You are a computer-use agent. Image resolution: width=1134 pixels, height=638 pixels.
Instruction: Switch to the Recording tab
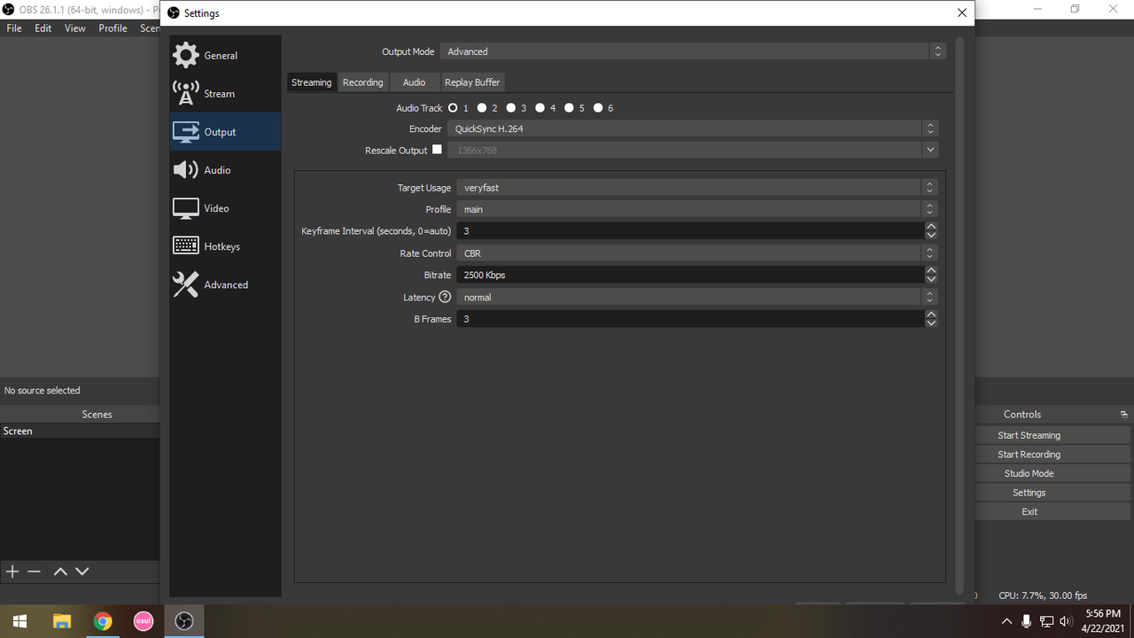363,82
